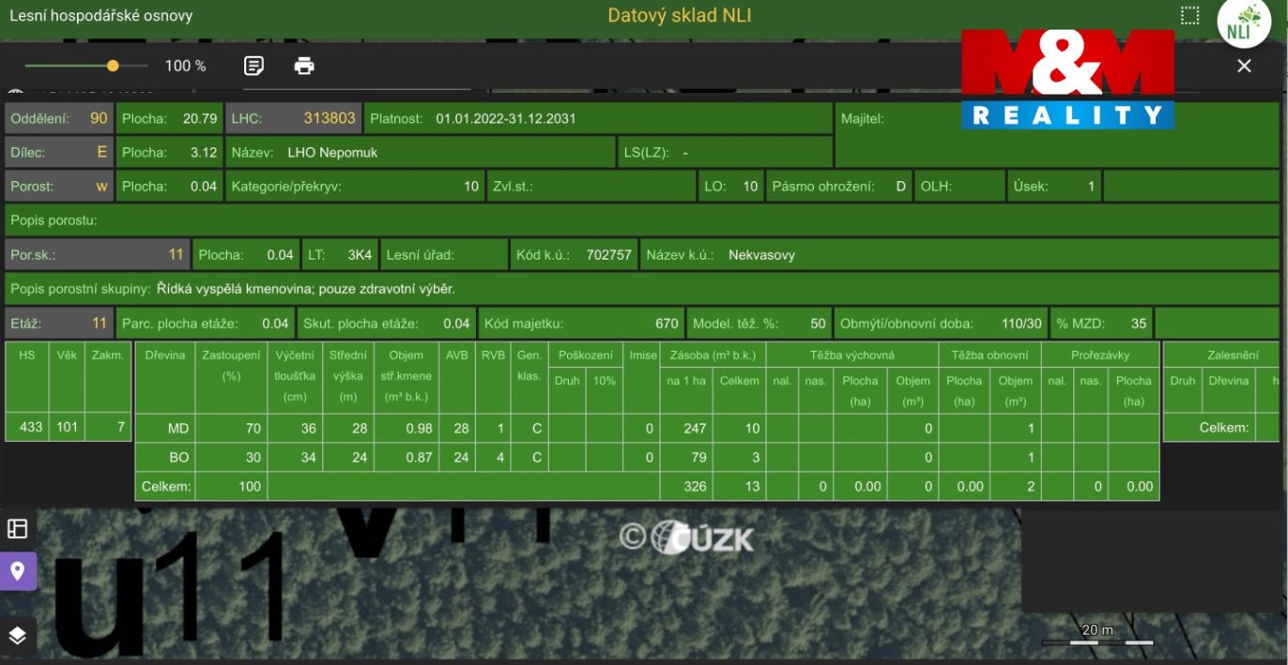The height and width of the screenshot is (665, 1288).
Task: Click the NLI logo avatar
Action: click(1244, 23)
